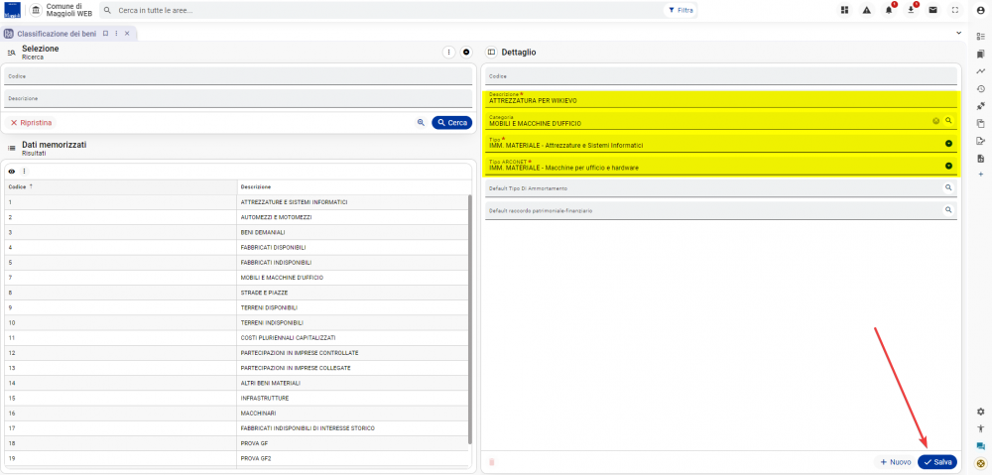Open Default raccordo patrimoniale-finanziario lookup

point(948,209)
